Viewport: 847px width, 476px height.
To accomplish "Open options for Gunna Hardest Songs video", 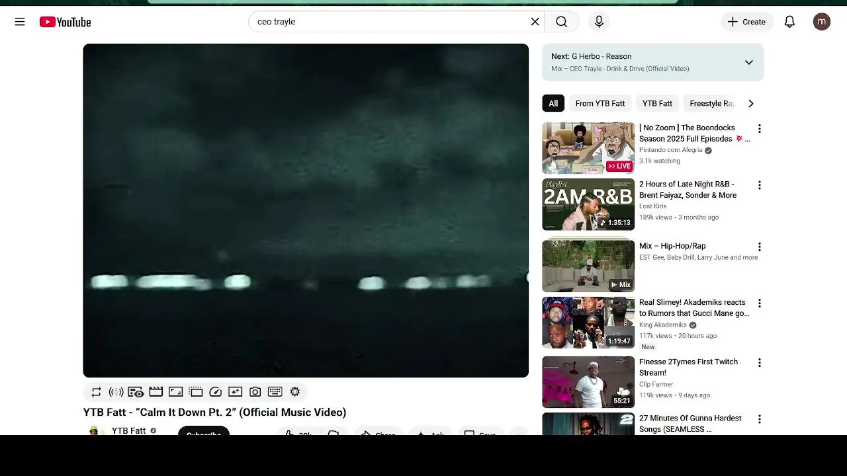I will click(x=759, y=419).
